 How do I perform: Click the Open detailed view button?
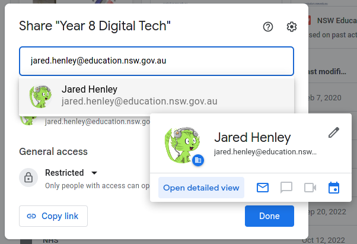[x=201, y=188]
